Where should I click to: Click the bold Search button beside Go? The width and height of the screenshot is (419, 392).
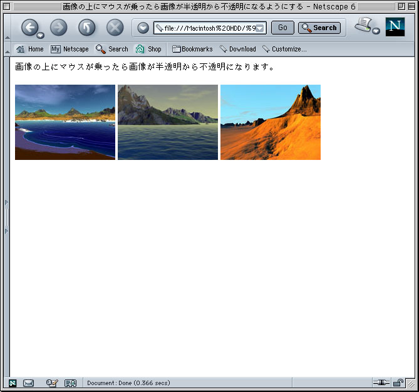click(319, 28)
